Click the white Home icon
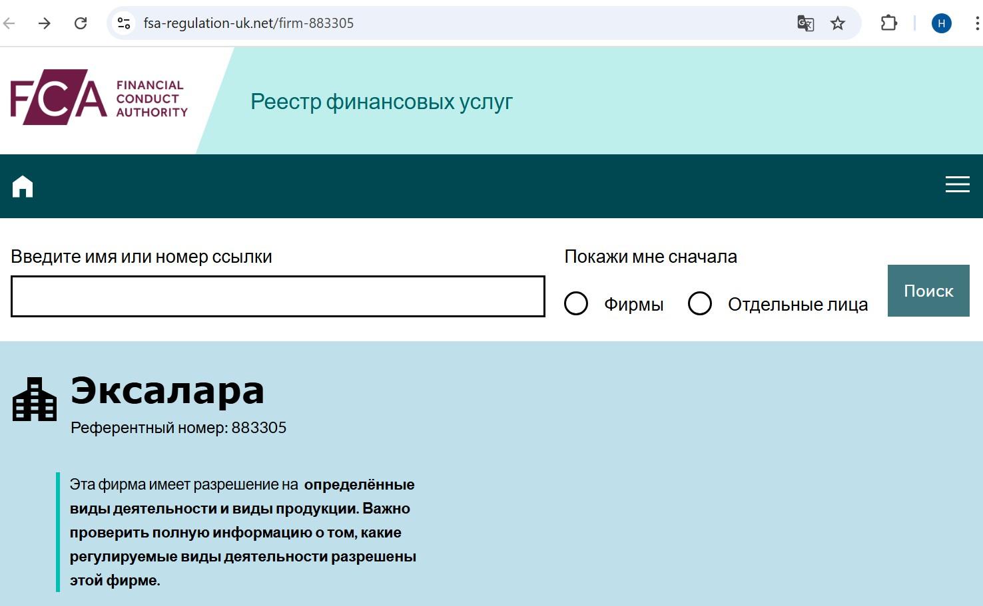The height and width of the screenshot is (606, 983). [23, 186]
